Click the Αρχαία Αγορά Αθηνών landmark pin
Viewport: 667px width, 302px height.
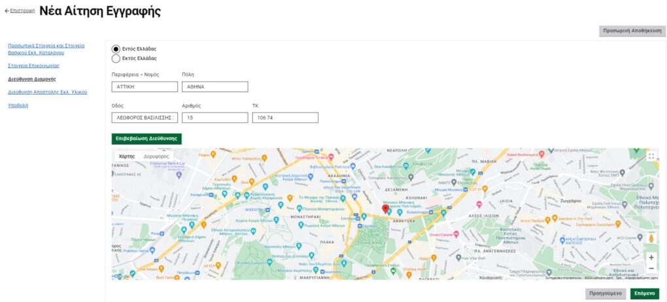tap(276, 220)
